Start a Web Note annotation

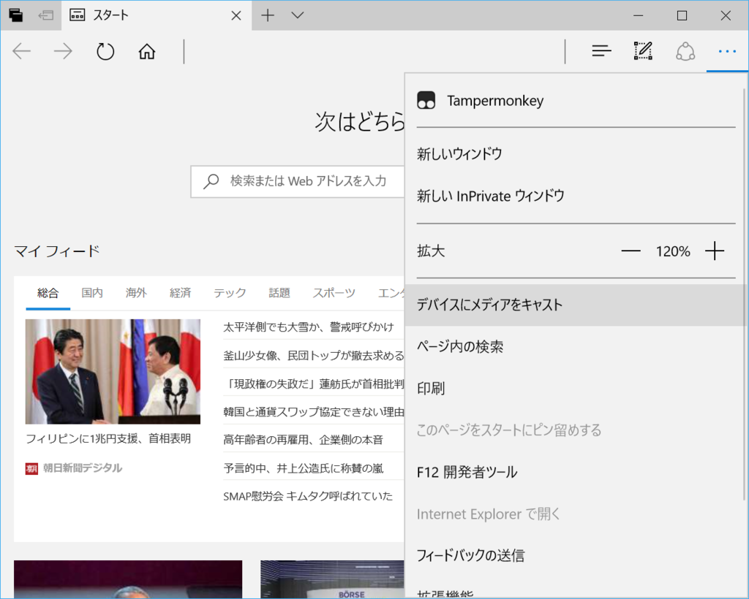pyautogui.click(x=643, y=50)
